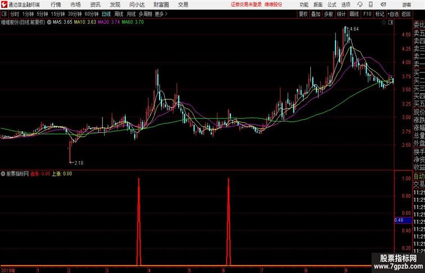Screen dimensions: 425x273
Task: Click the MA60: 3.70 value
Action: point(133,22)
